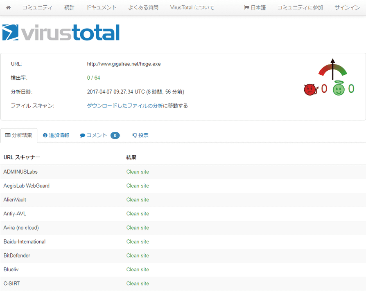Click the BitDefender scanner name
The height and width of the screenshot is (295, 366).
pyautogui.click(x=17, y=256)
